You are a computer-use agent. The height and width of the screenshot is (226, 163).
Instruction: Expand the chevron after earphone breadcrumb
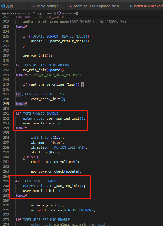tap(29, 13)
